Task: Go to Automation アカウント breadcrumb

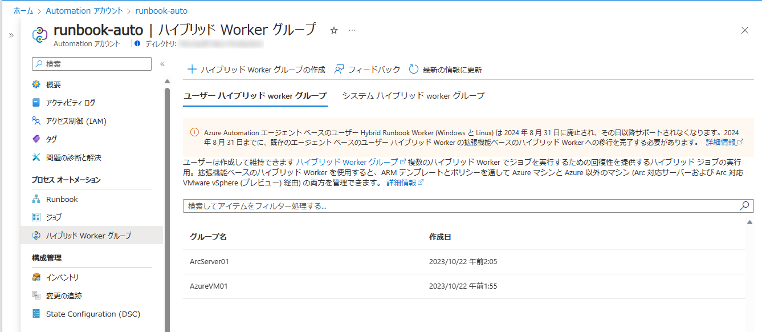Action: point(84,11)
